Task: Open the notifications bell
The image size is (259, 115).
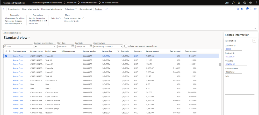Action: click(239, 3)
